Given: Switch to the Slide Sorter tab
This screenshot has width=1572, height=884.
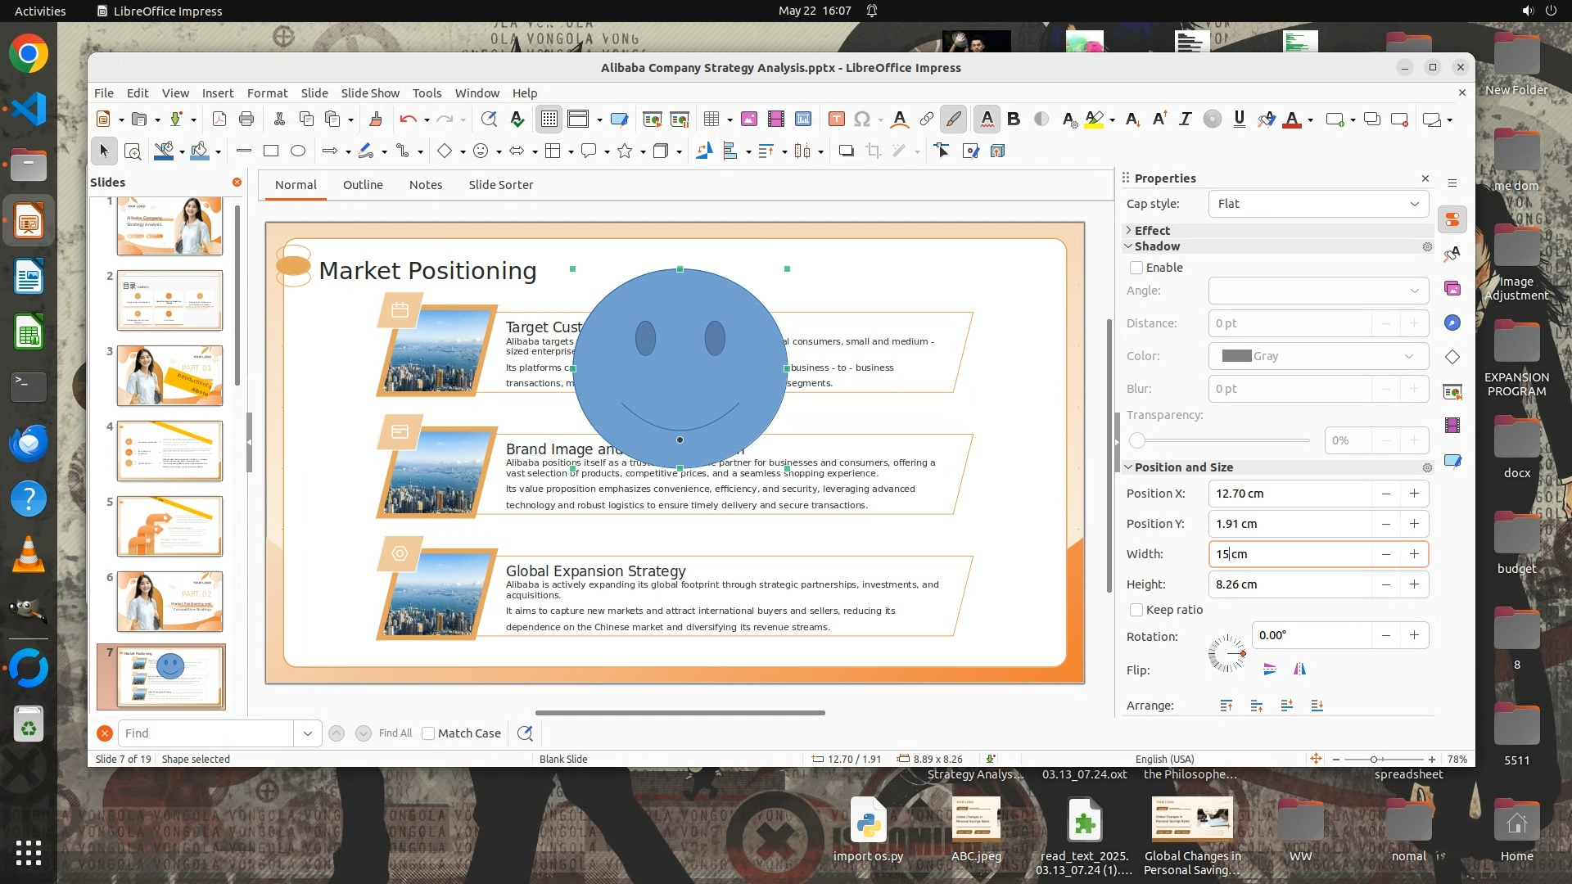Looking at the screenshot, I should coord(500,185).
